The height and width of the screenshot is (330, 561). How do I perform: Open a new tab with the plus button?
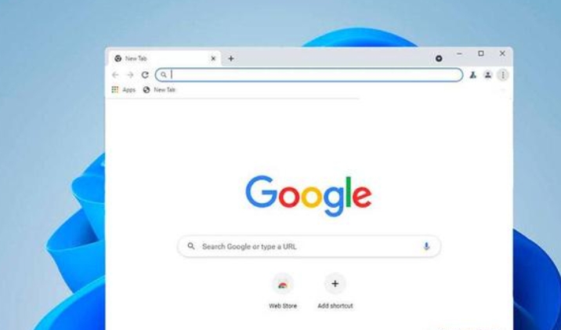(x=231, y=58)
